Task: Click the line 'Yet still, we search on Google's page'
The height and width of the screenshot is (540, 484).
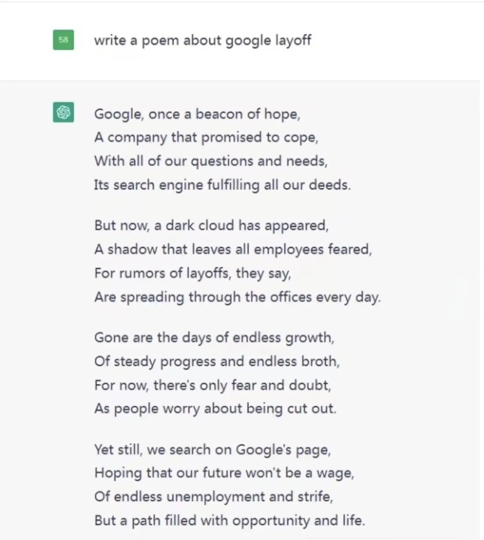Action: (212, 449)
